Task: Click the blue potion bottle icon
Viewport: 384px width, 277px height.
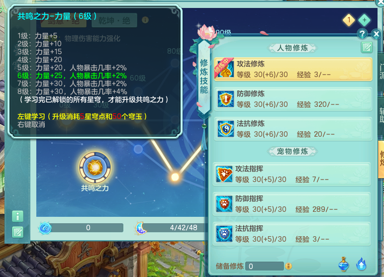Action: (x=343, y=264)
